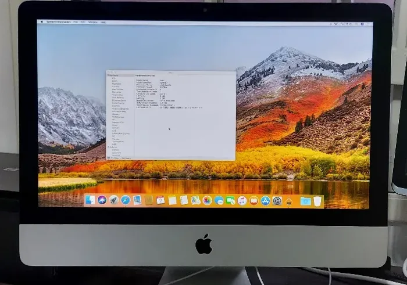Select Camera in the sidebar
This screenshot has width=407, height=285.
coord(116,86)
